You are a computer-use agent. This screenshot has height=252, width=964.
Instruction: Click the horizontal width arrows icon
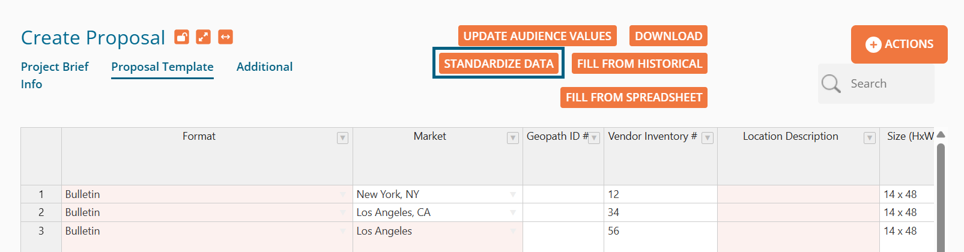coord(225,37)
